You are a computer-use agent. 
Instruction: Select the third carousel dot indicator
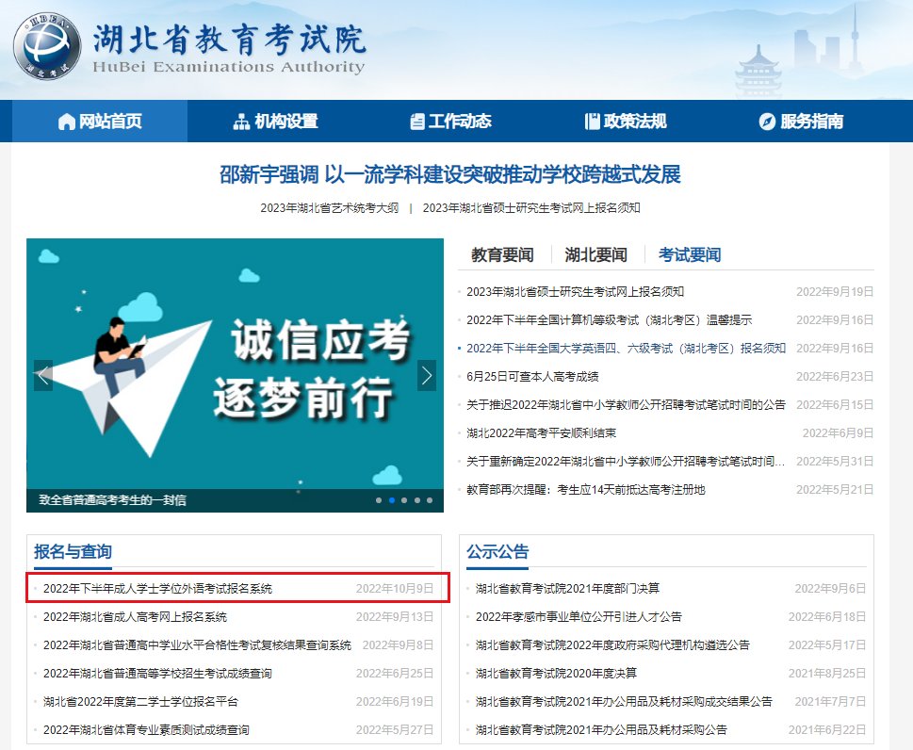[x=404, y=500]
